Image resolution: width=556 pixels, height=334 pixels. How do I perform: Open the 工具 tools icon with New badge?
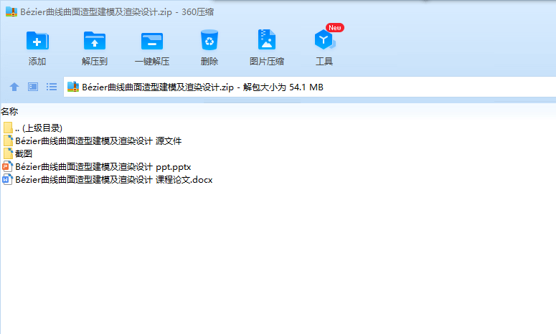pos(324,39)
